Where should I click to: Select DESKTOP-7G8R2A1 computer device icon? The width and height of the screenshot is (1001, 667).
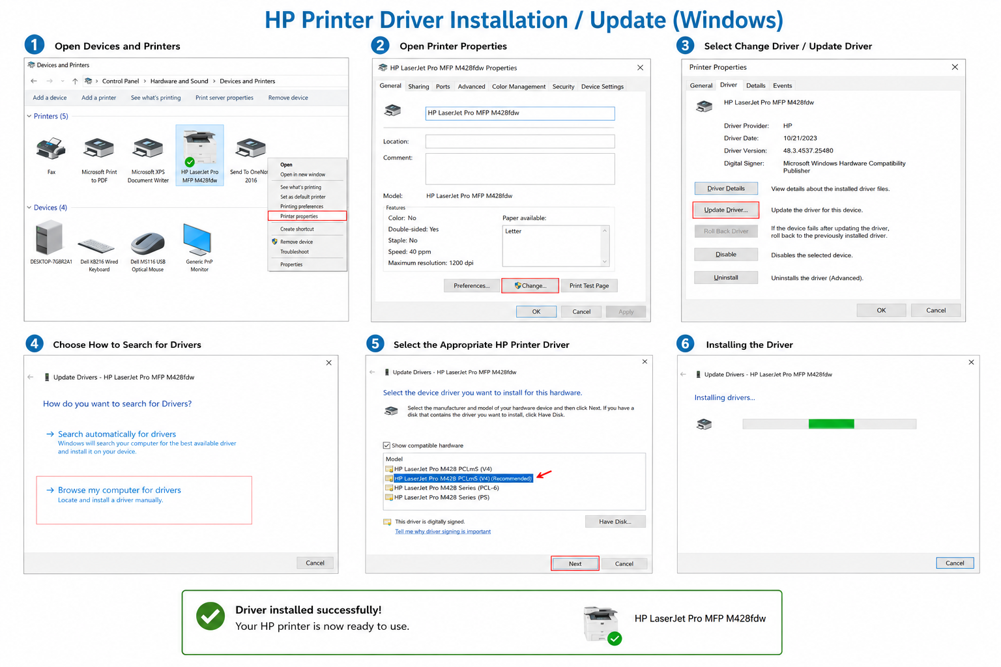pos(50,238)
